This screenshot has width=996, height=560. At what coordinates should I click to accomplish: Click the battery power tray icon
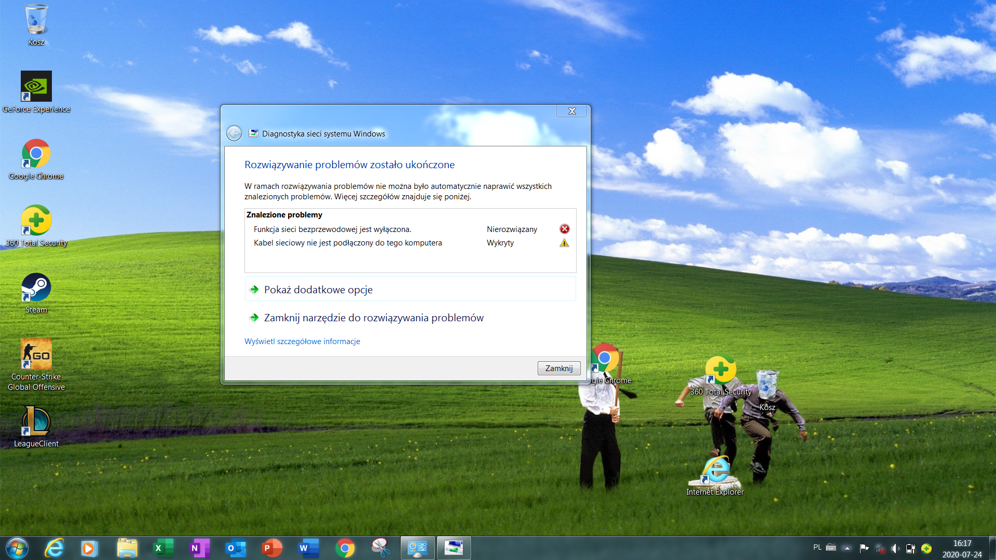coord(911,548)
